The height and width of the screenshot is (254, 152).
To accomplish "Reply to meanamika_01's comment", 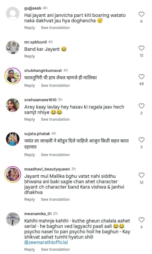I will (30, 250).
